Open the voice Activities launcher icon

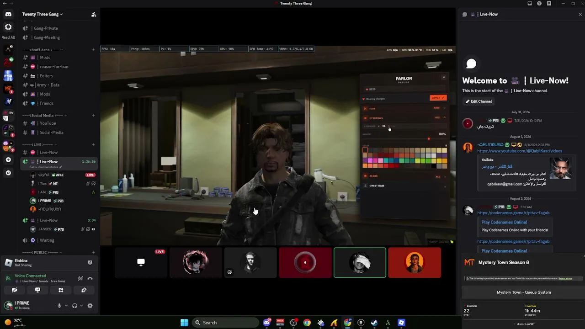pos(61,290)
